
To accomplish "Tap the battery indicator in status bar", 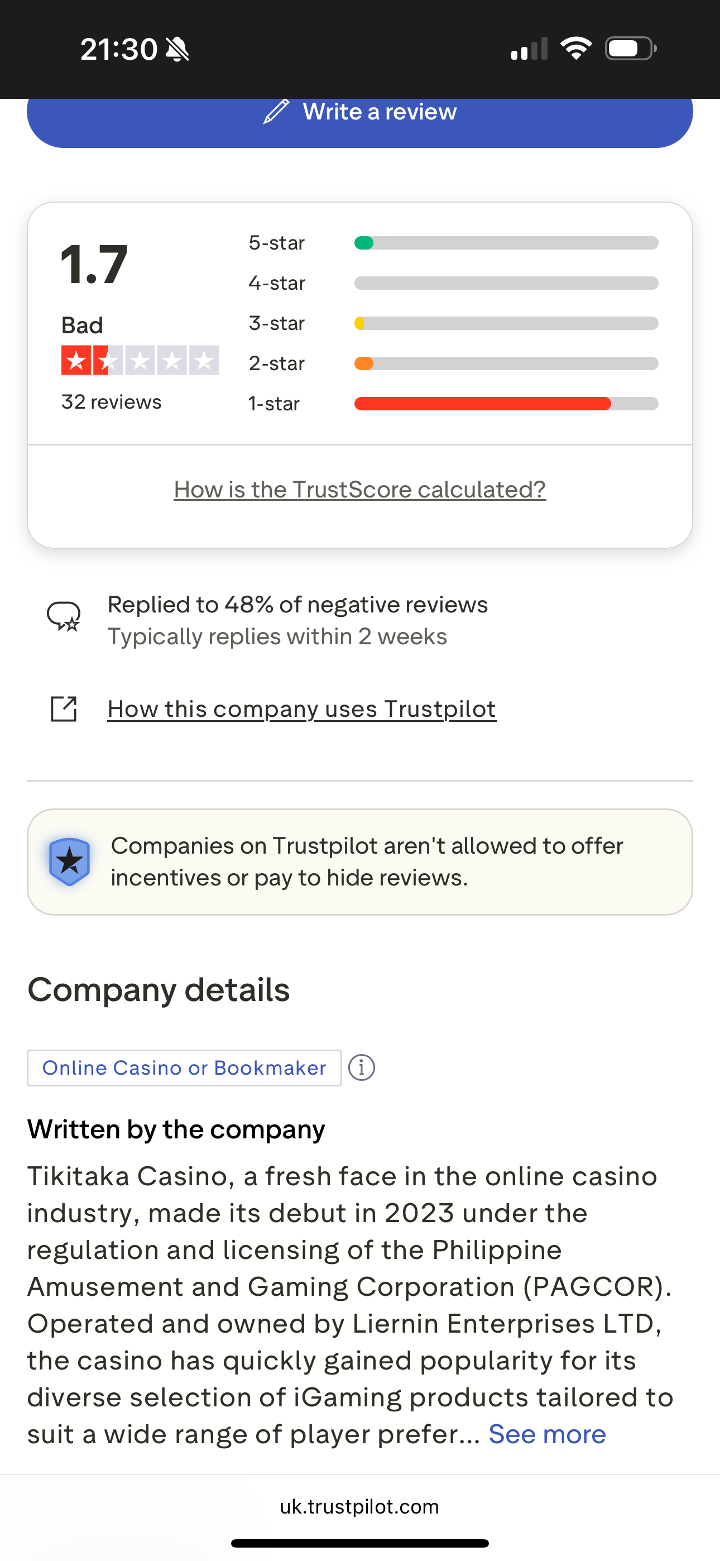I will click(x=630, y=49).
